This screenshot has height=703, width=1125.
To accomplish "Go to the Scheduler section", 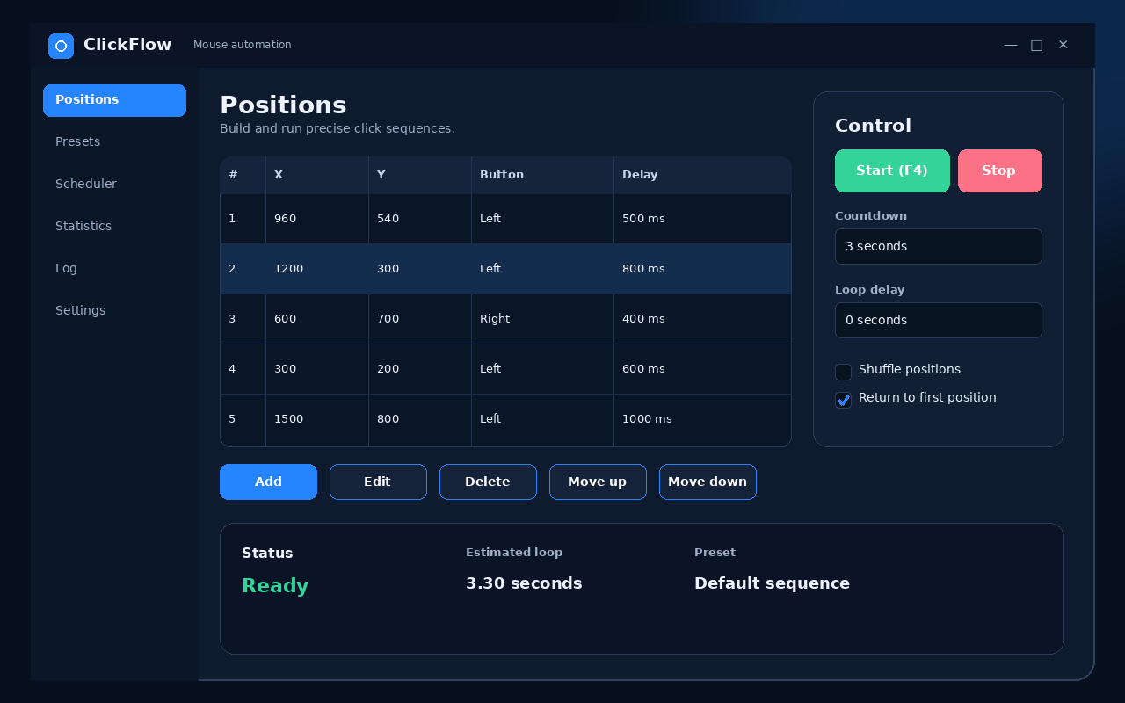I will pyautogui.click(x=114, y=185).
